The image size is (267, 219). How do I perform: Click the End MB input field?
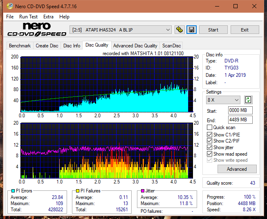[240, 120]
